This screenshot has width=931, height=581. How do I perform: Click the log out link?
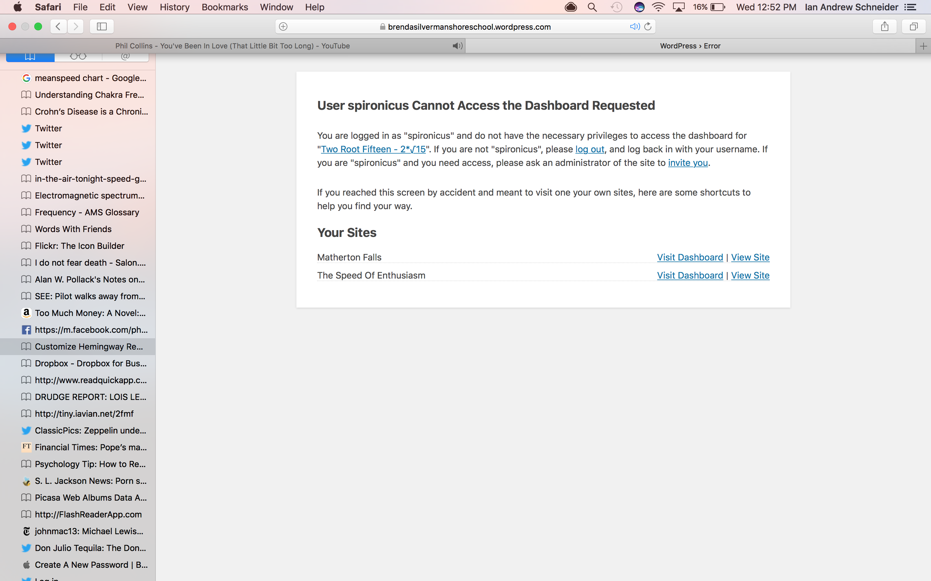point(589,149)
